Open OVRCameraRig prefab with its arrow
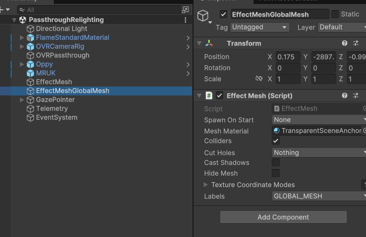The image size is (366, 237). [188, 47]
